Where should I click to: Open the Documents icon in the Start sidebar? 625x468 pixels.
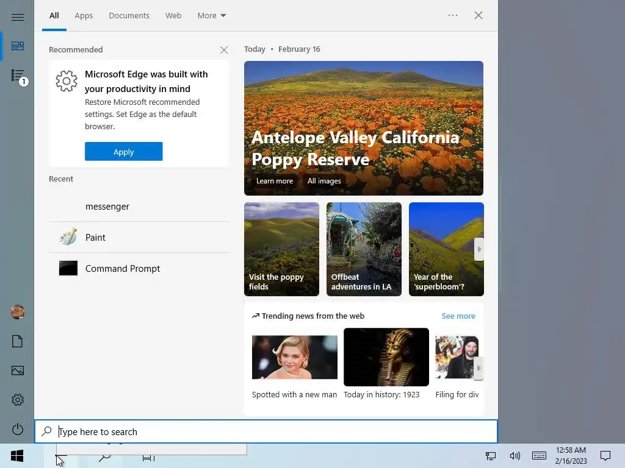tap(17, 341)
